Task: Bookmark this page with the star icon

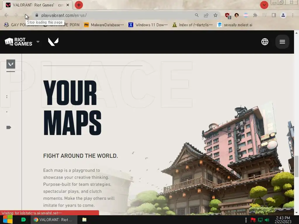Action: pyautogui.click(x=215, y=15)
